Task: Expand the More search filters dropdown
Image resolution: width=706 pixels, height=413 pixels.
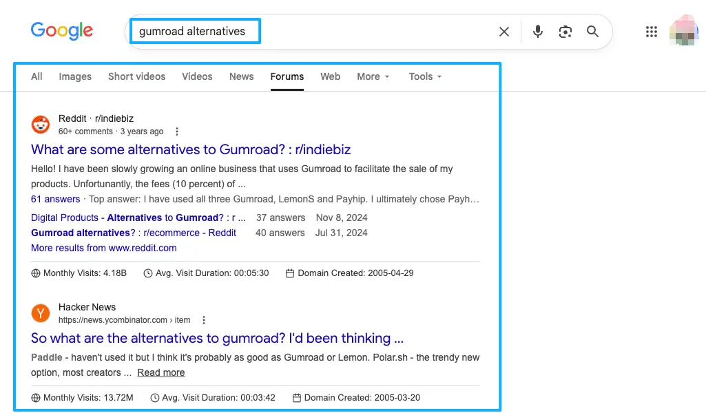Action: 373,76
